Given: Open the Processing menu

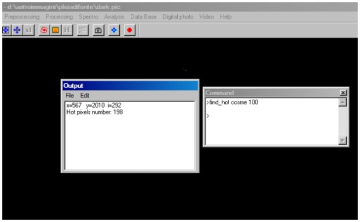Looking at the screenshot, I should 59,17.
